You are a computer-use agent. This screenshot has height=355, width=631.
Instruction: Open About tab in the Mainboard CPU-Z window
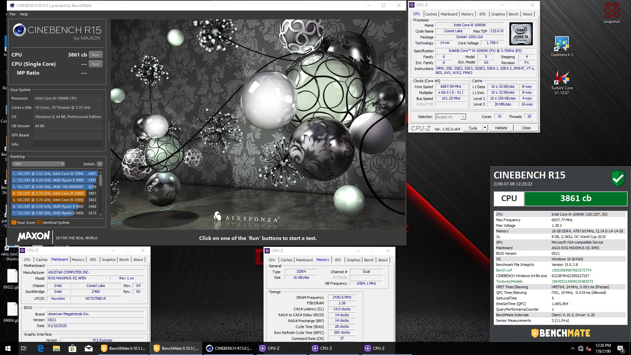coord(138,260)
